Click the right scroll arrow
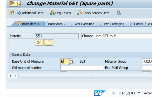The image size is (152, 97). [x=15, y=76]
